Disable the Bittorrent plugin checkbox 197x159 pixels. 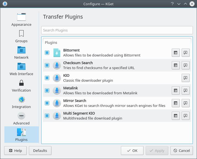(x=47, y=53)
